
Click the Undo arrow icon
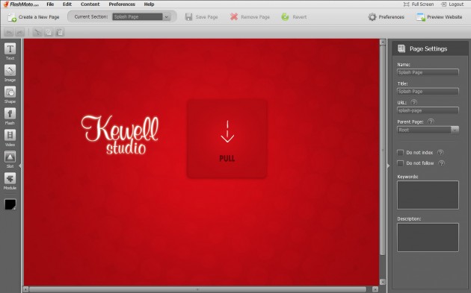pos(9,32)
